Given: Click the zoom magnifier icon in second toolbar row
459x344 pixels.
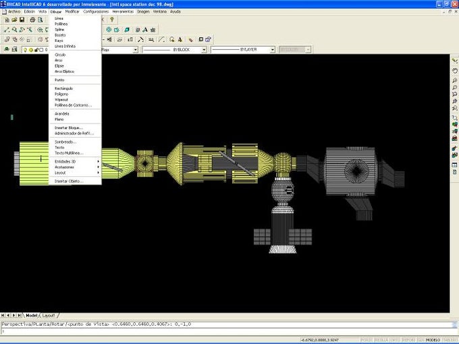Looking at the screenshot, I should pyautogui.click(x=14, y=30).
